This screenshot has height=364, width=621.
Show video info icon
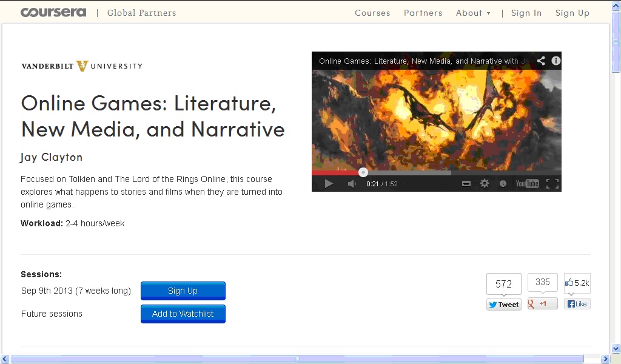(556, 61)
